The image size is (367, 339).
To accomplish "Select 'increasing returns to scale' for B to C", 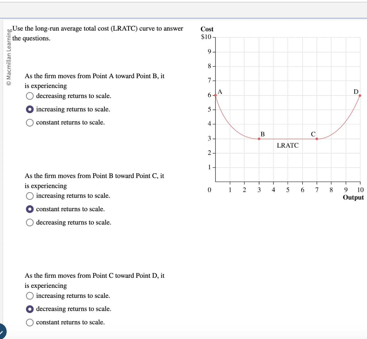I will pos(30,196).
